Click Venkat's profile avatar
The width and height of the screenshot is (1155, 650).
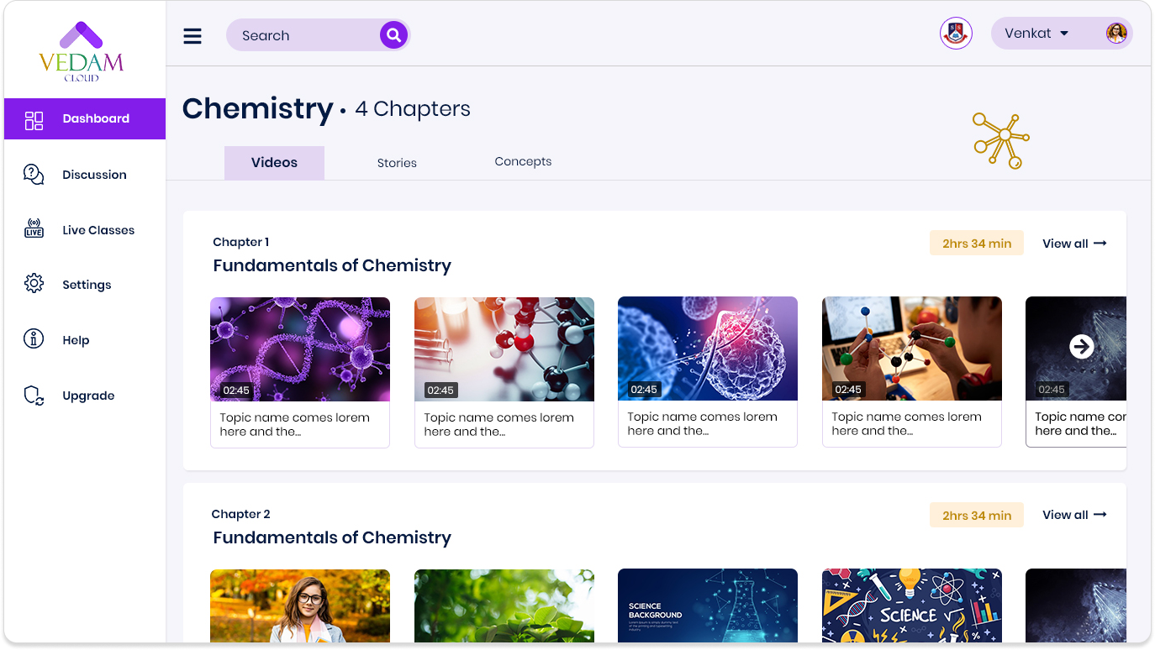pos(1116,34)
